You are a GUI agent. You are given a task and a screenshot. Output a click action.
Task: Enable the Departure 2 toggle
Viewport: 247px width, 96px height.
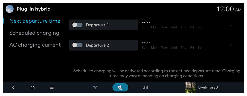tap(77, 45)
